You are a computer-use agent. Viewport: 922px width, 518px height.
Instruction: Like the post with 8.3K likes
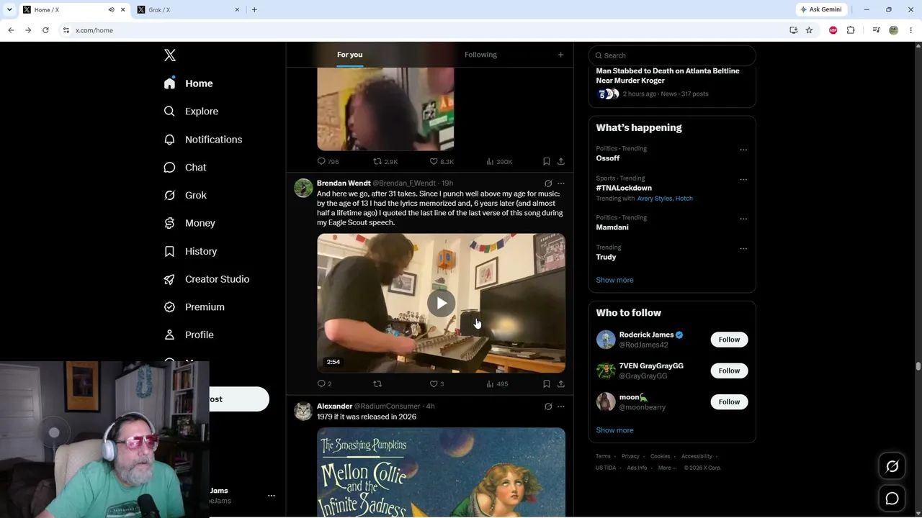pyautogui.click(x=434, y=162)
